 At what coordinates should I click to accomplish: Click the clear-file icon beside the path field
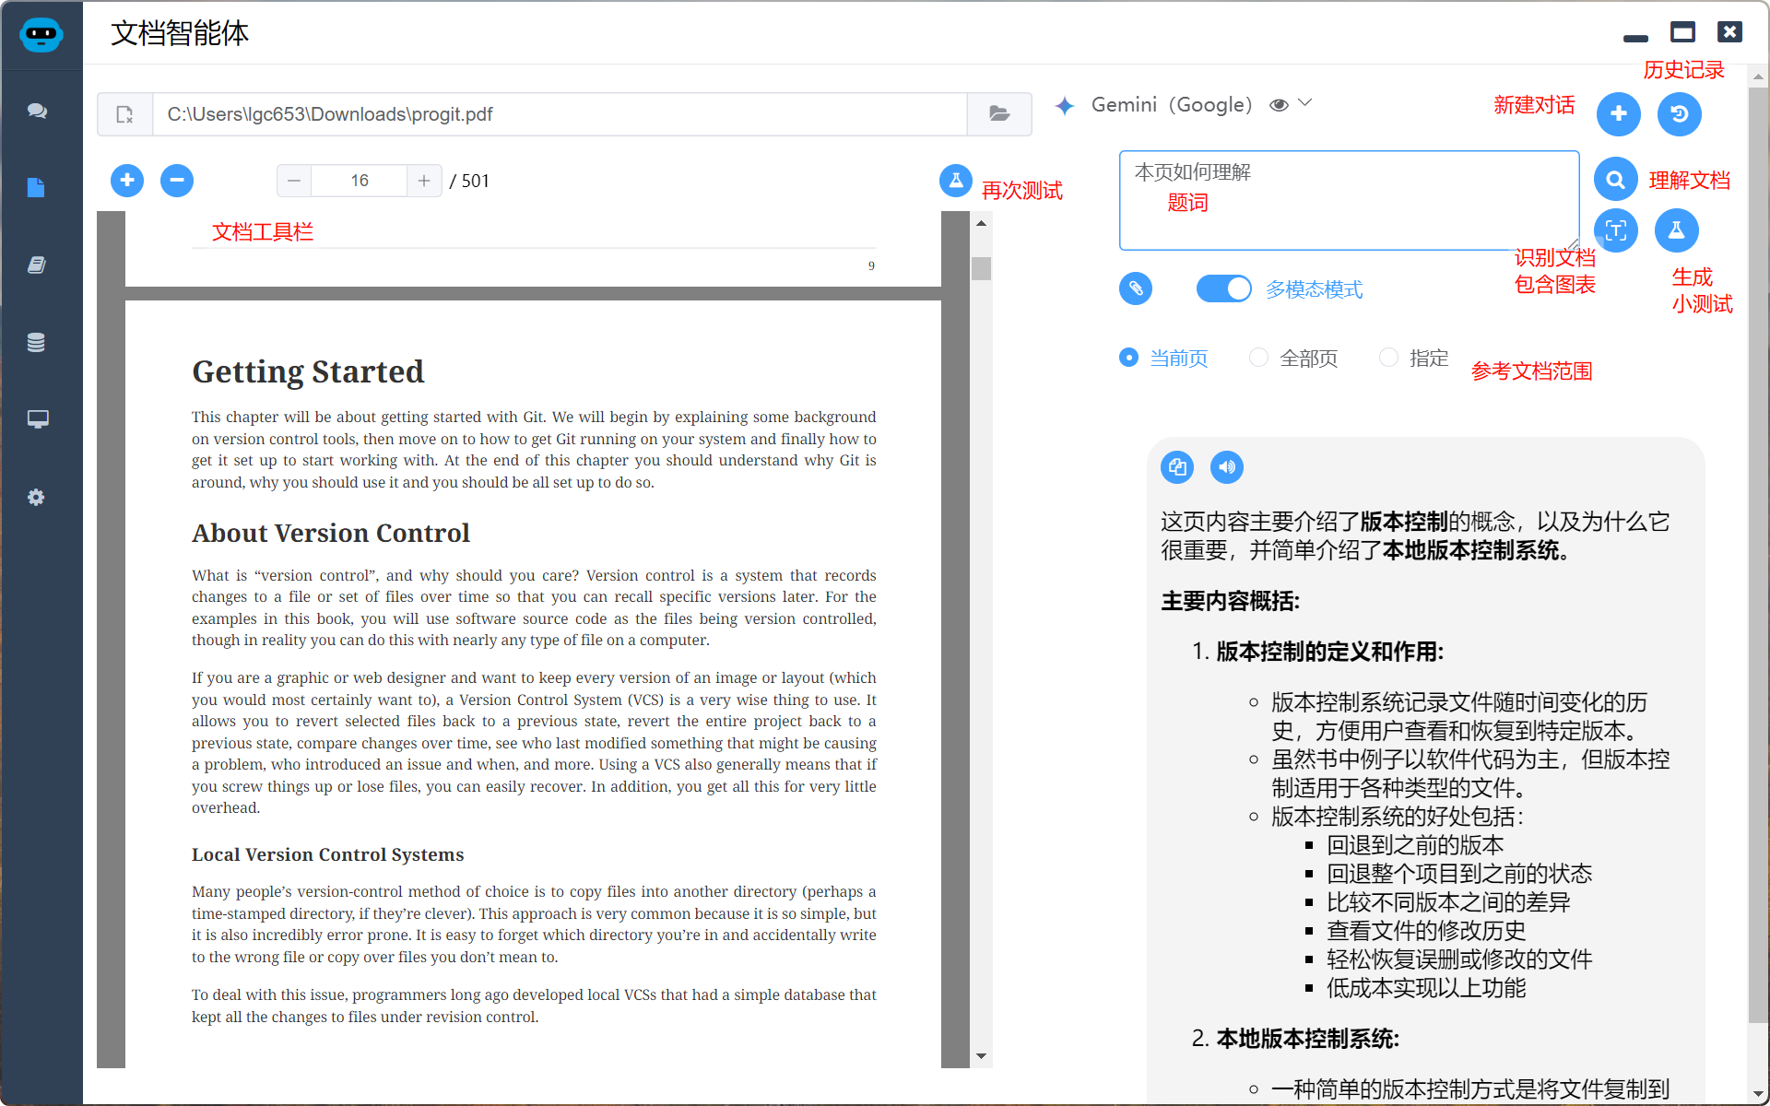pos(124,114)
